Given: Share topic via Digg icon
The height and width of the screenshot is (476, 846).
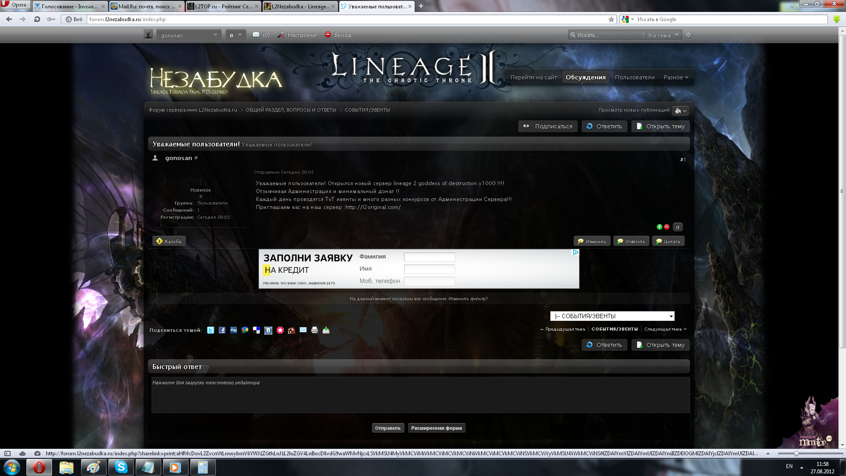Looking at the screenshot, I should coord(234,330).
